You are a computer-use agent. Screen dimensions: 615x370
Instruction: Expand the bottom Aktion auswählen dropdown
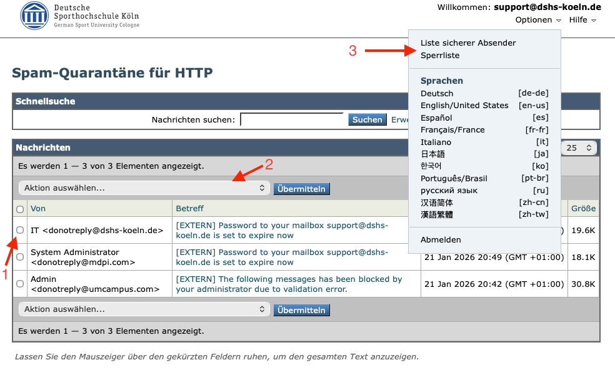tap(144, 309)
